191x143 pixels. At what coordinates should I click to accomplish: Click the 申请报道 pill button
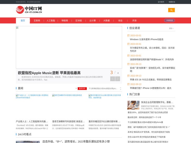(170, 20)
